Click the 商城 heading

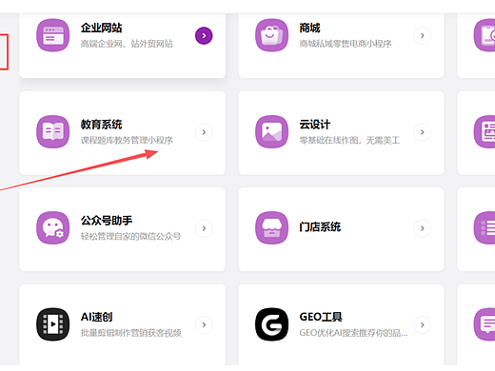point(309,28)
